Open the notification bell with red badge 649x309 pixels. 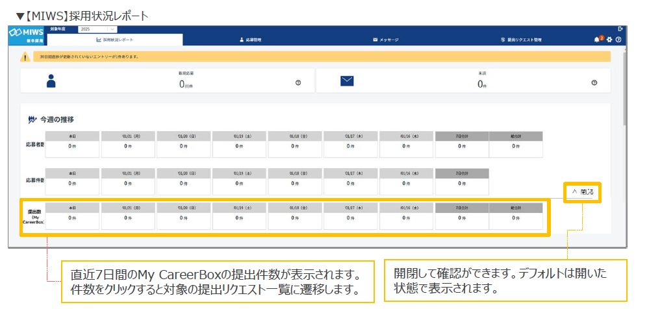598,40
